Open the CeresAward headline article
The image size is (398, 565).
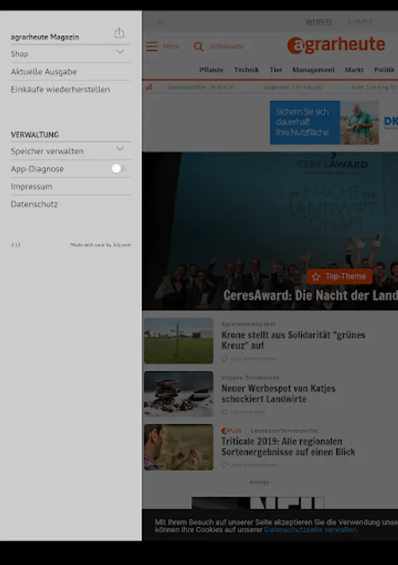[x=311, y=296]
